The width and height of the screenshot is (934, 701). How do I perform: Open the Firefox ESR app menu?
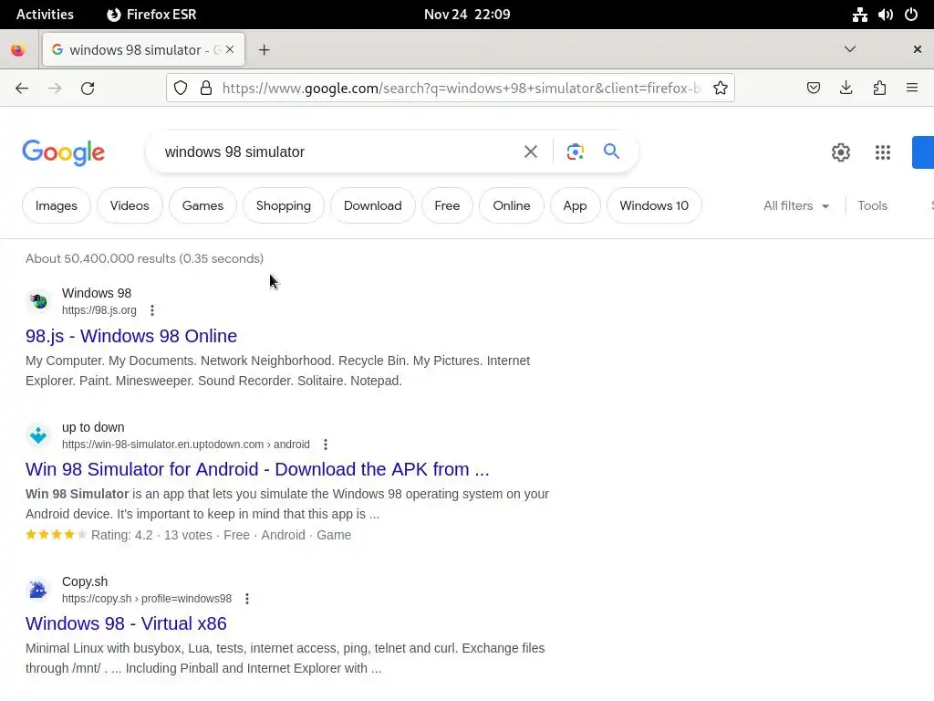pos(151,15)
